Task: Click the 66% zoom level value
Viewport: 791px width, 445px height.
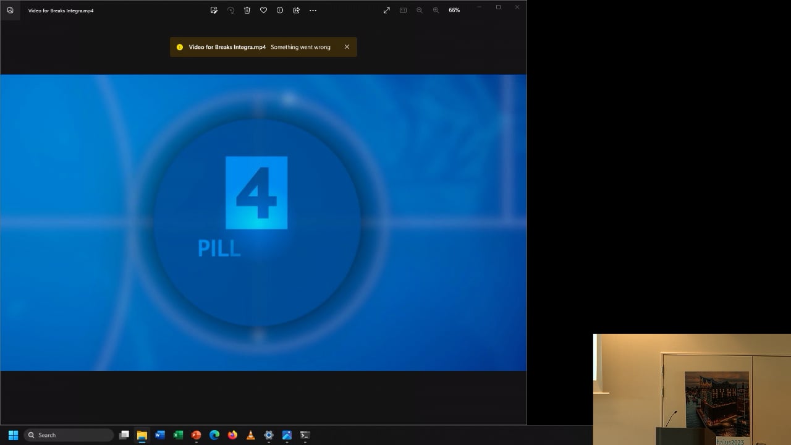Action: 454,11
